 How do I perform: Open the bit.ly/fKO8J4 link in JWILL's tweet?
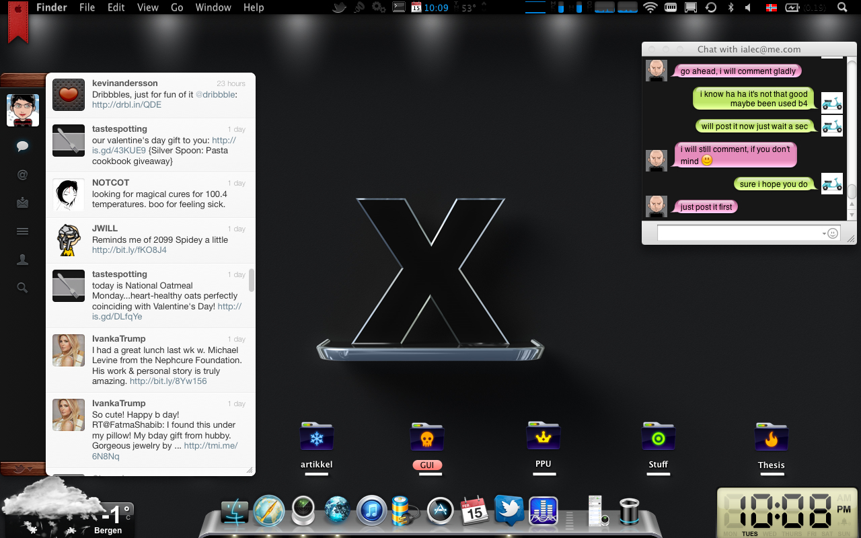(x=129, y=250)
